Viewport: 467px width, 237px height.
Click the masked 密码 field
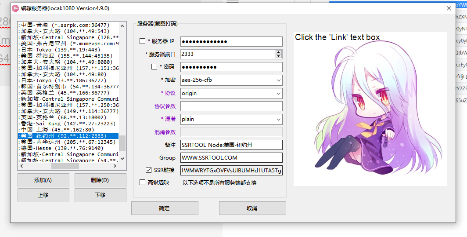[231, 67]
